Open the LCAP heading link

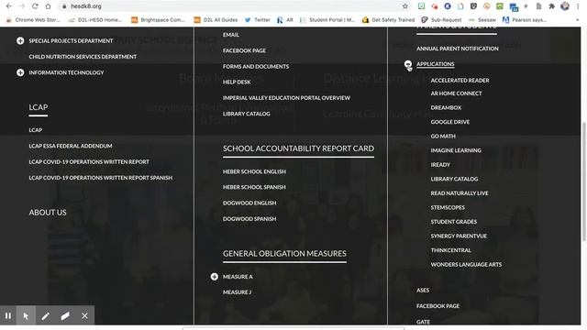(x=39, y=107)
